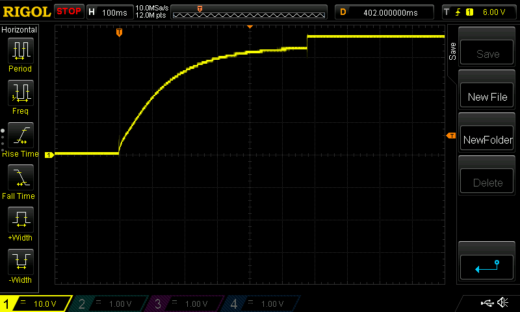Enable channel 2 in bottom bar
Viewport: 520px width, 312px height.
click(x=109, y=304)
